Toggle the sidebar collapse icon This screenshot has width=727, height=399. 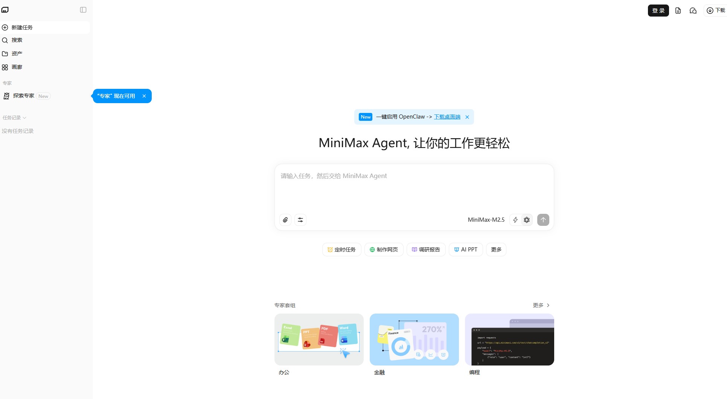[x=83, y=10]
